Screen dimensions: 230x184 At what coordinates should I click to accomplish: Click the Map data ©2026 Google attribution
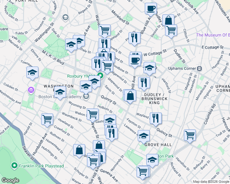pos(211,182)
